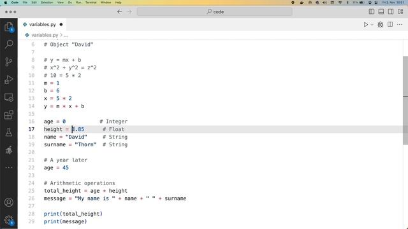Show additional views via the ellipsis icon
408x229 pixels.
[9, 167]
